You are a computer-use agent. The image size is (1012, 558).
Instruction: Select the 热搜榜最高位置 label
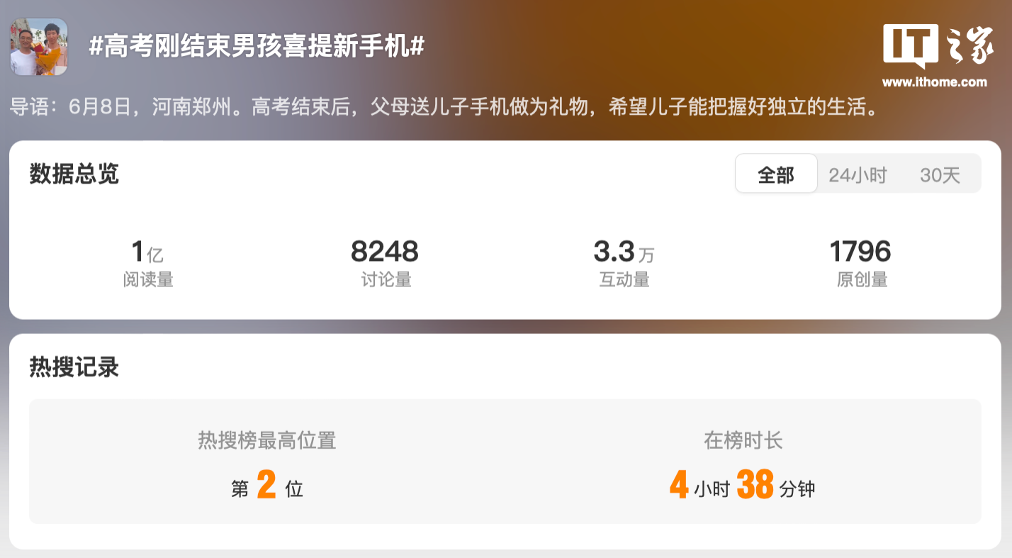pos(266,440)
